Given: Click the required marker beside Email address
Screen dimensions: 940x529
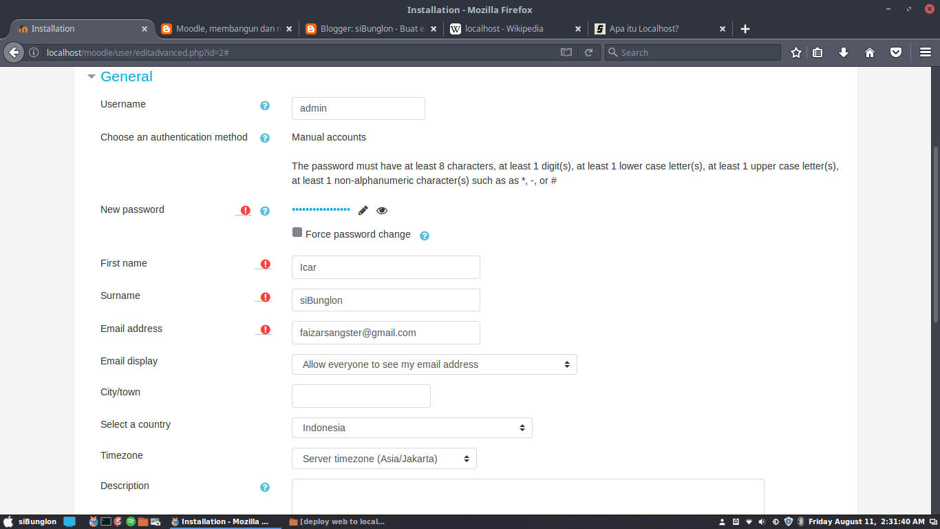Looking at the screenshot, I should click(266, 329).
